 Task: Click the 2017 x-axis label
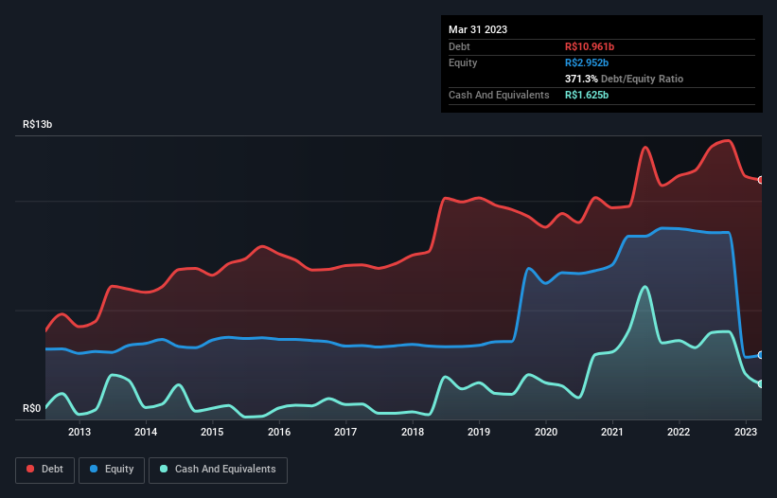click(345, 432)
